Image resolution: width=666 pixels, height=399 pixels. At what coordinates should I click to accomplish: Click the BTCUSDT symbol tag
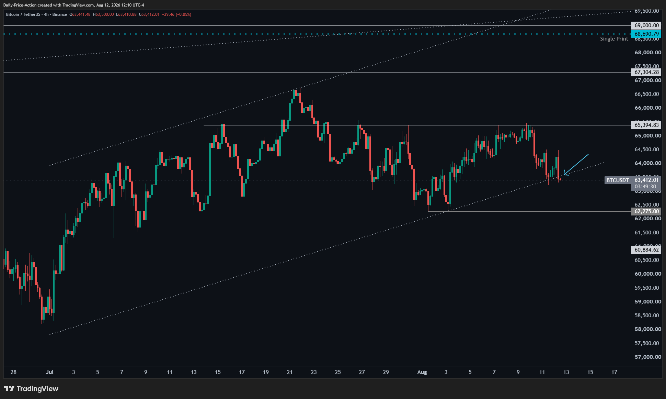pyautogui.click(x=618, y=180)
